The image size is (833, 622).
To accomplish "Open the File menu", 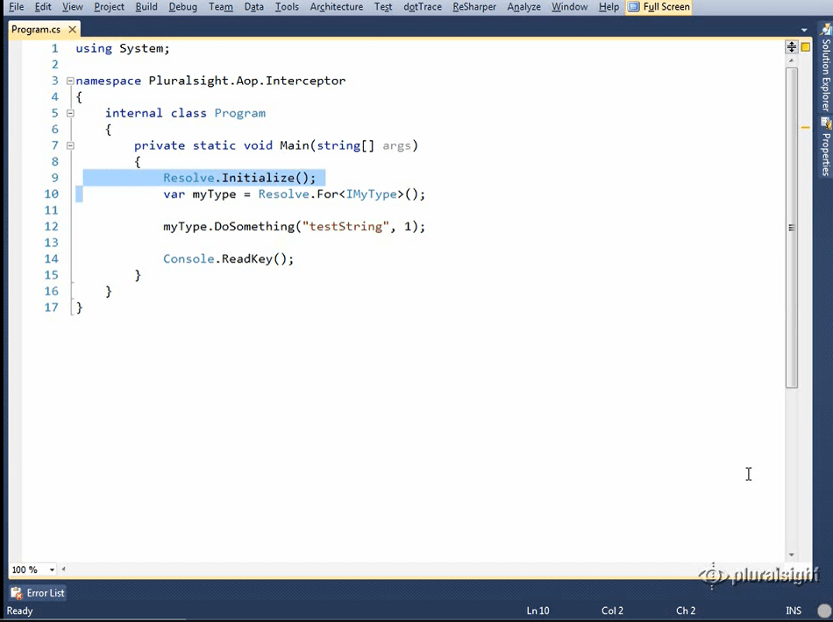I will pos(17,7).
